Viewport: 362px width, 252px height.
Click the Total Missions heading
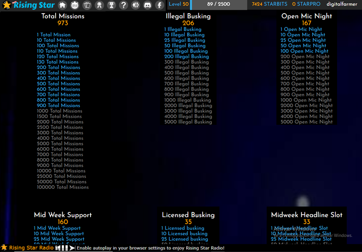(63, 16)
